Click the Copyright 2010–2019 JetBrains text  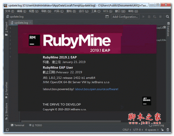coord(64,110)
